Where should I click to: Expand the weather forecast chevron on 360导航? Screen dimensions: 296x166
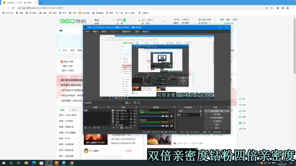[163, 21]
